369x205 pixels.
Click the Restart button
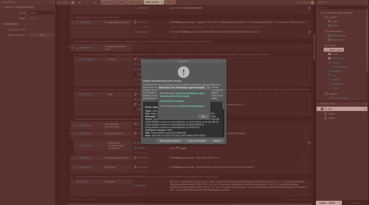pyautogui.click(x=217, y=141)
